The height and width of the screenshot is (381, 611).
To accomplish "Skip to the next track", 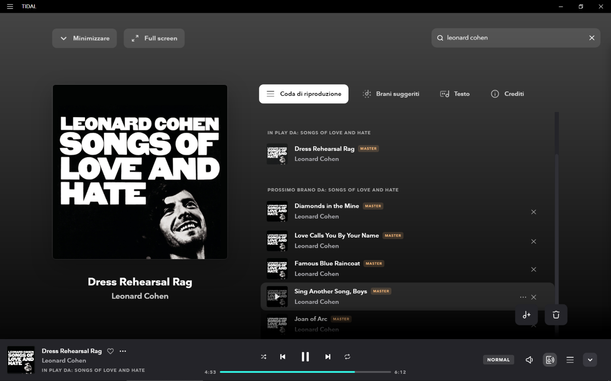I will tap(328, 357).
